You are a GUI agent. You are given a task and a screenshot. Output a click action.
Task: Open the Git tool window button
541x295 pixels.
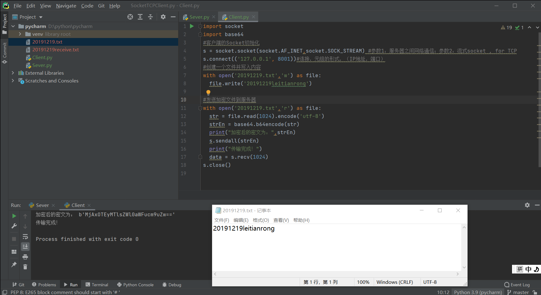(18, 284)
